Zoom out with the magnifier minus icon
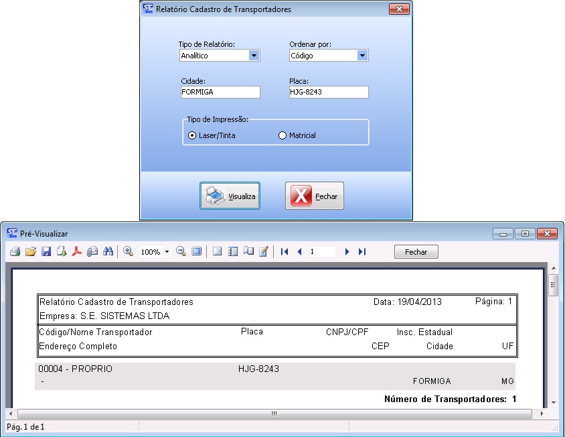Viewport: 565px width, 437px height. click(x=181, y=252)
